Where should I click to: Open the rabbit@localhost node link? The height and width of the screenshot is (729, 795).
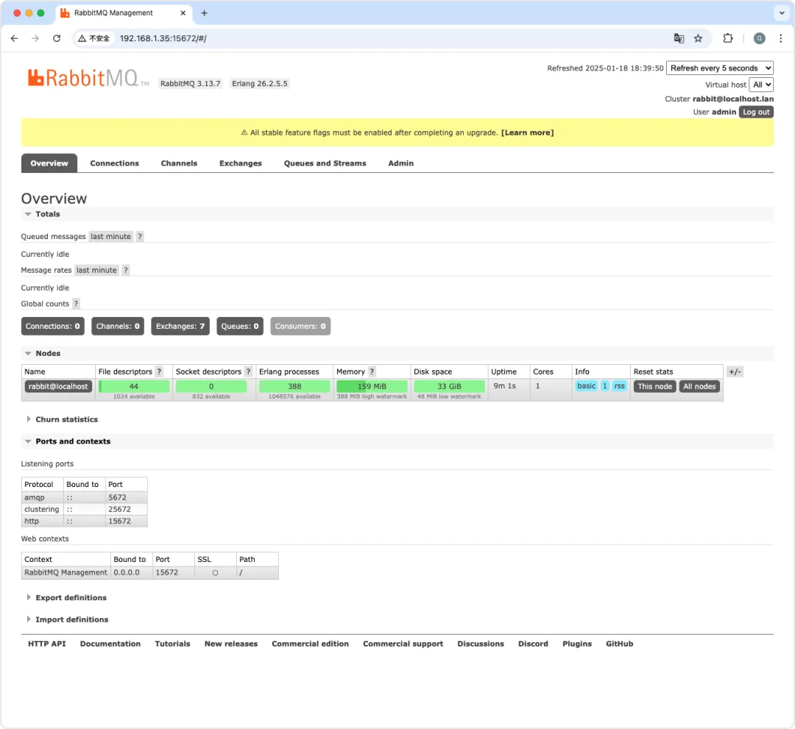[x=58, y=386]
